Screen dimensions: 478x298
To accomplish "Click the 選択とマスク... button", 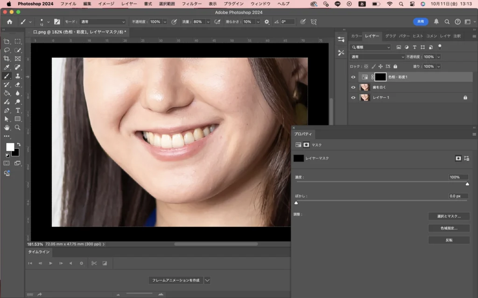I will click(x=449, y=216).
